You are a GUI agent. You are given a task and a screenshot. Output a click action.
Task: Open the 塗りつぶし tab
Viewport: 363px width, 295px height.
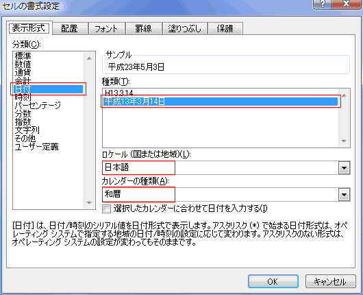pos(184,29)
